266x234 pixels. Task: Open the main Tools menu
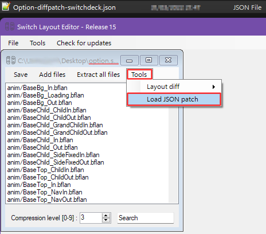click(37, 43)
